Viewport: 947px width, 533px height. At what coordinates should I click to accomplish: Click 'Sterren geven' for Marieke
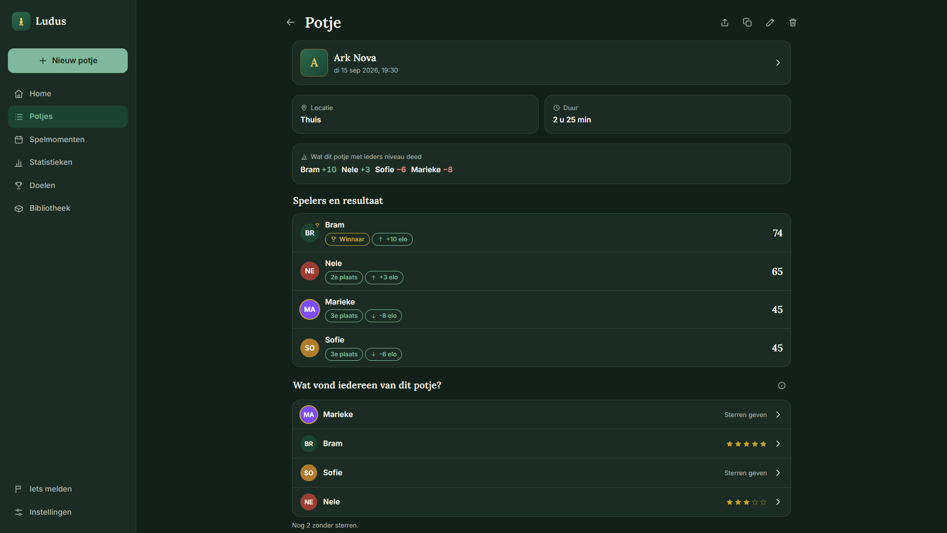coord(745,415)
